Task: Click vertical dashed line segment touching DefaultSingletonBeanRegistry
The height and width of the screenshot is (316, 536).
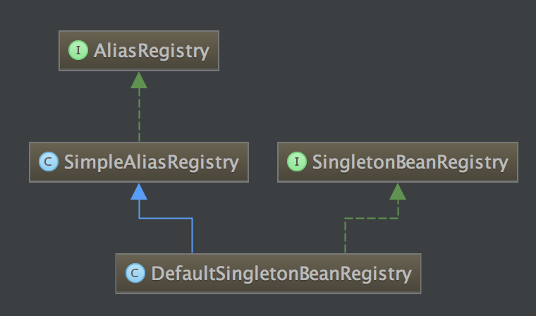Action: tap(345, 236)
